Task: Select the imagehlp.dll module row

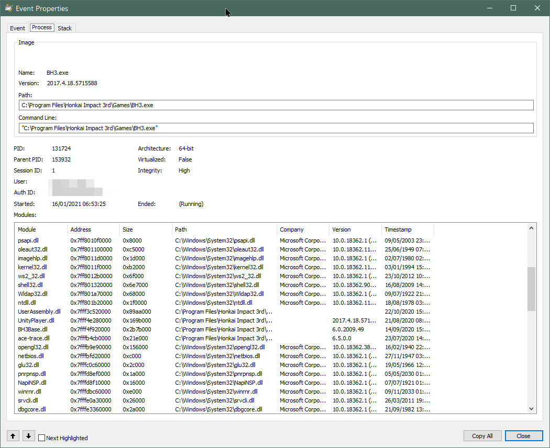Action: (x=225, y=258)
